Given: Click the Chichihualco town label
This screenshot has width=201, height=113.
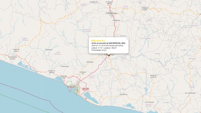Looking at the screenshot, I should click(94, 2).
